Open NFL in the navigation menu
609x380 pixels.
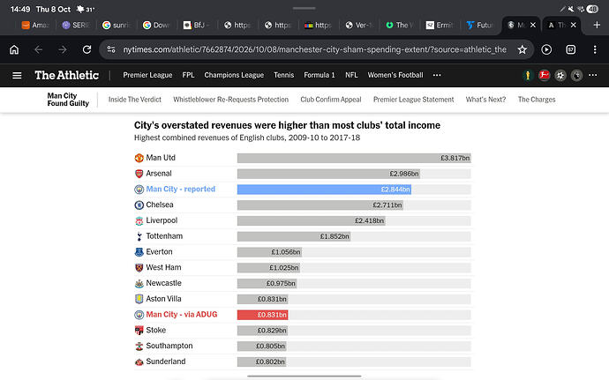point(351,75)
